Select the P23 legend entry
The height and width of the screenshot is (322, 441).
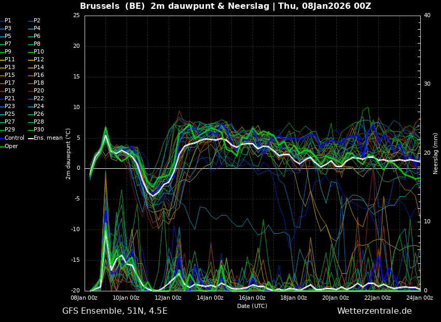point(7,106)
